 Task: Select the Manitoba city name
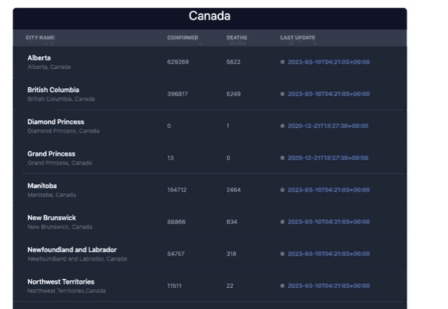point(42,186)
